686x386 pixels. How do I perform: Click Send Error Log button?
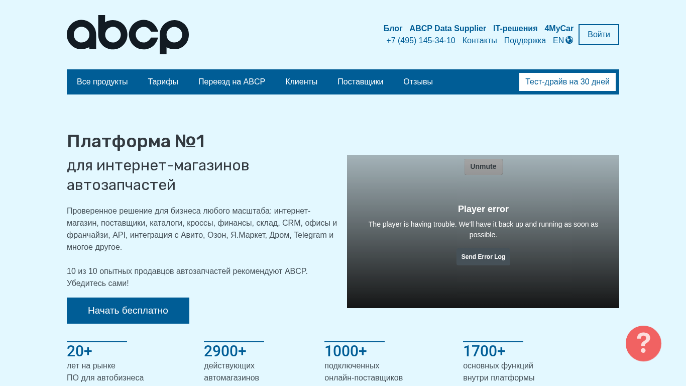point(483,257)
